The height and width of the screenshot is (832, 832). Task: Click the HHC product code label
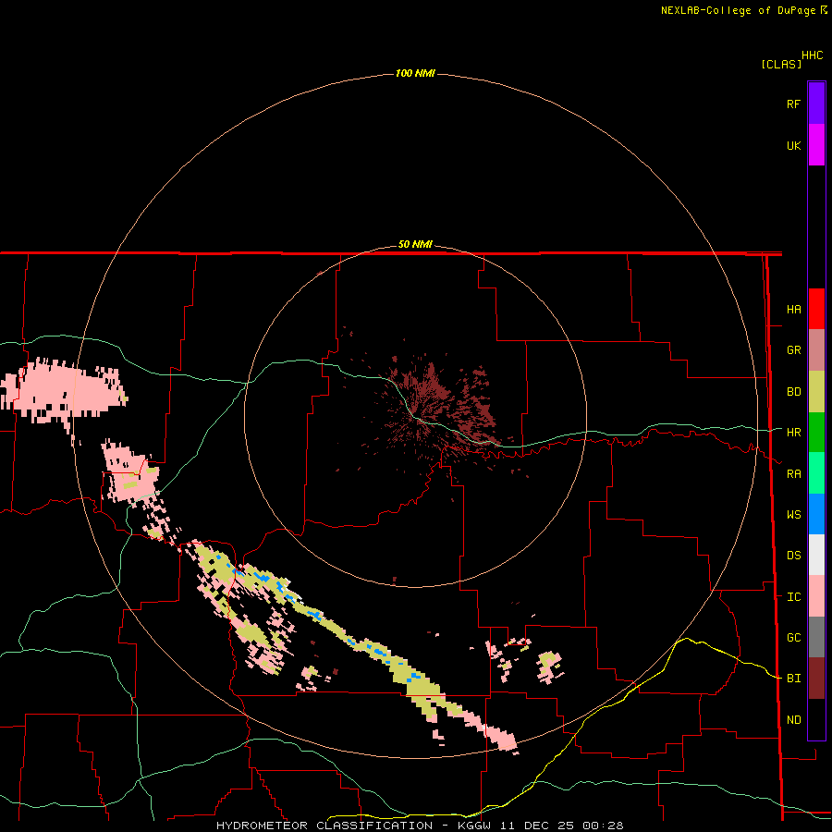pyautogui.click(x=812, y=55)
